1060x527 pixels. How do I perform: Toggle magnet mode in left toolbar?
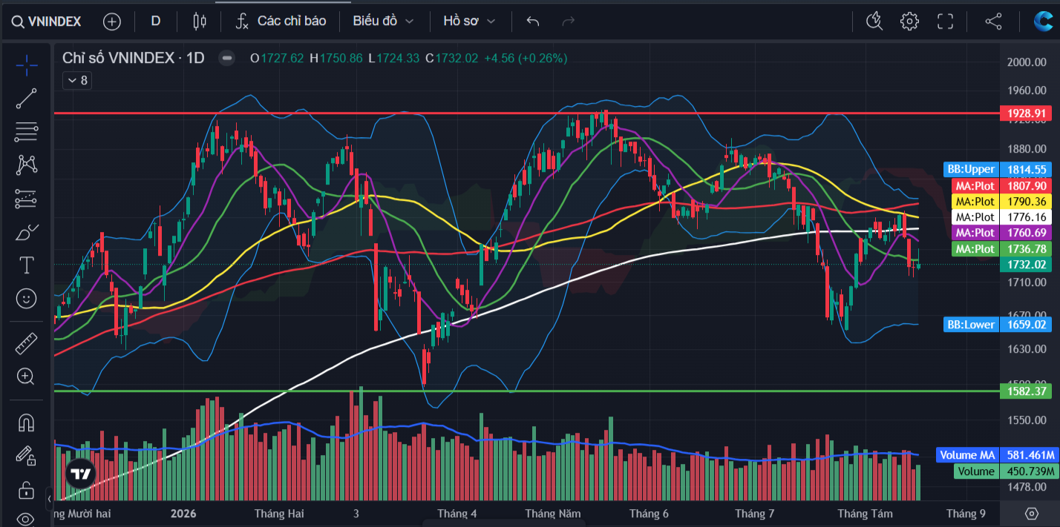26,422
